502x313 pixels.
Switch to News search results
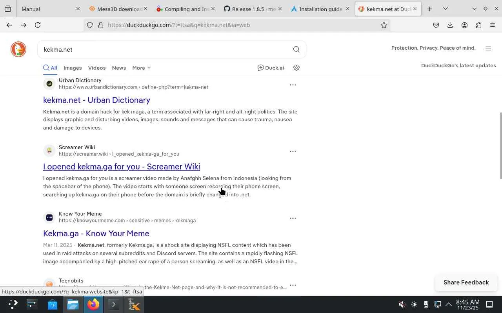(x=119, y=68)
